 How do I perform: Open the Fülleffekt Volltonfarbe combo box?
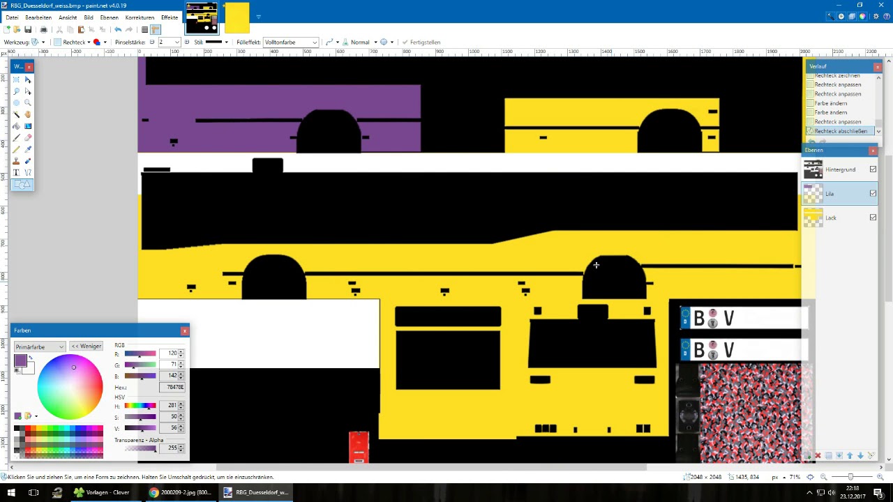(x=290, y=43)
